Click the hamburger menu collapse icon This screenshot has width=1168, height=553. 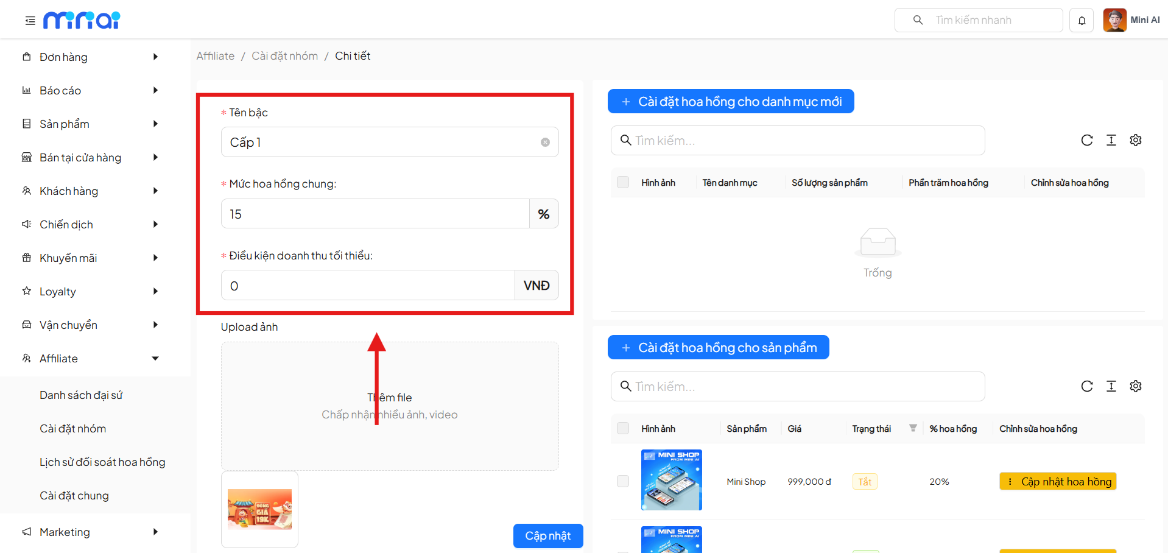coord(30,21)
